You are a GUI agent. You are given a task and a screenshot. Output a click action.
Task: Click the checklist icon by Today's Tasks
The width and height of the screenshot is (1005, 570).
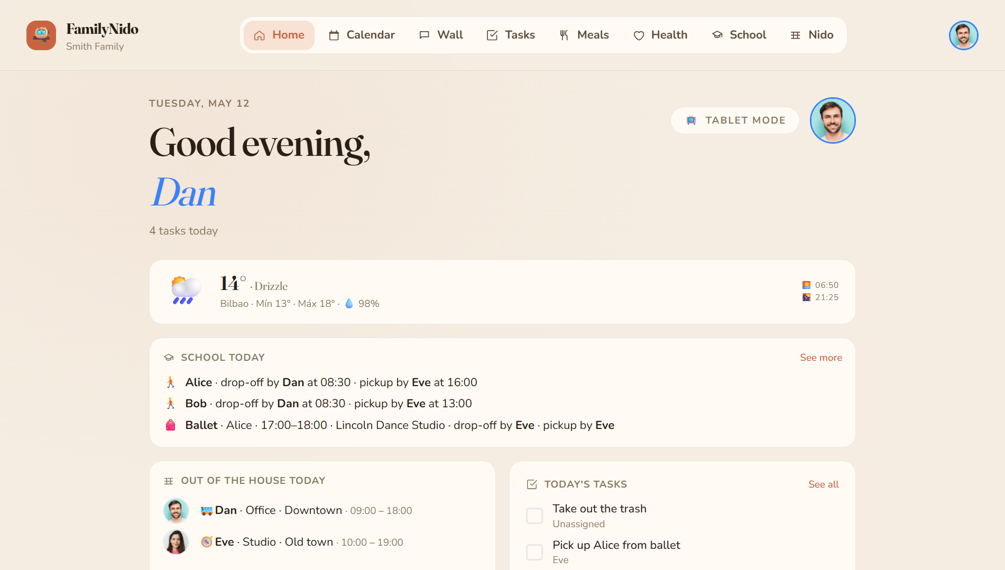[x=532, y=484]
